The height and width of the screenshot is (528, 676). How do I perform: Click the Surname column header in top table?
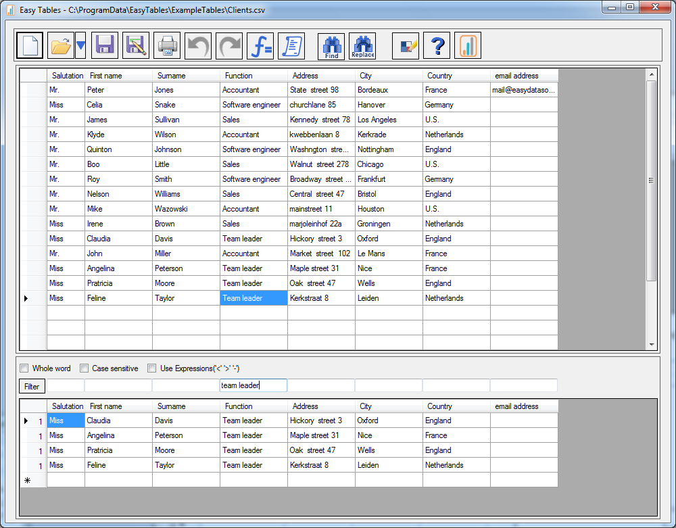186,76
